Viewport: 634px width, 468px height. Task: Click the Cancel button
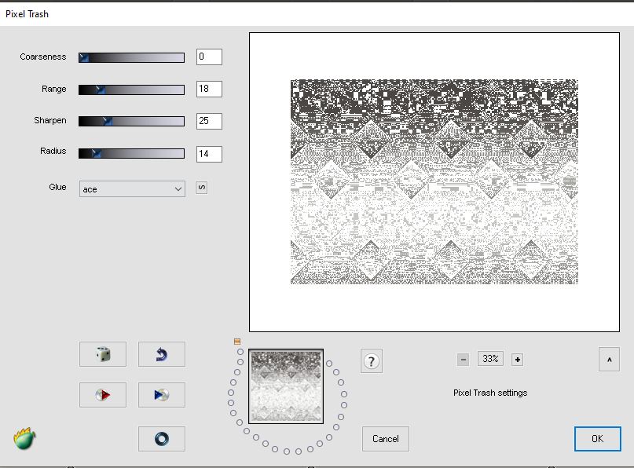(385, 438)
